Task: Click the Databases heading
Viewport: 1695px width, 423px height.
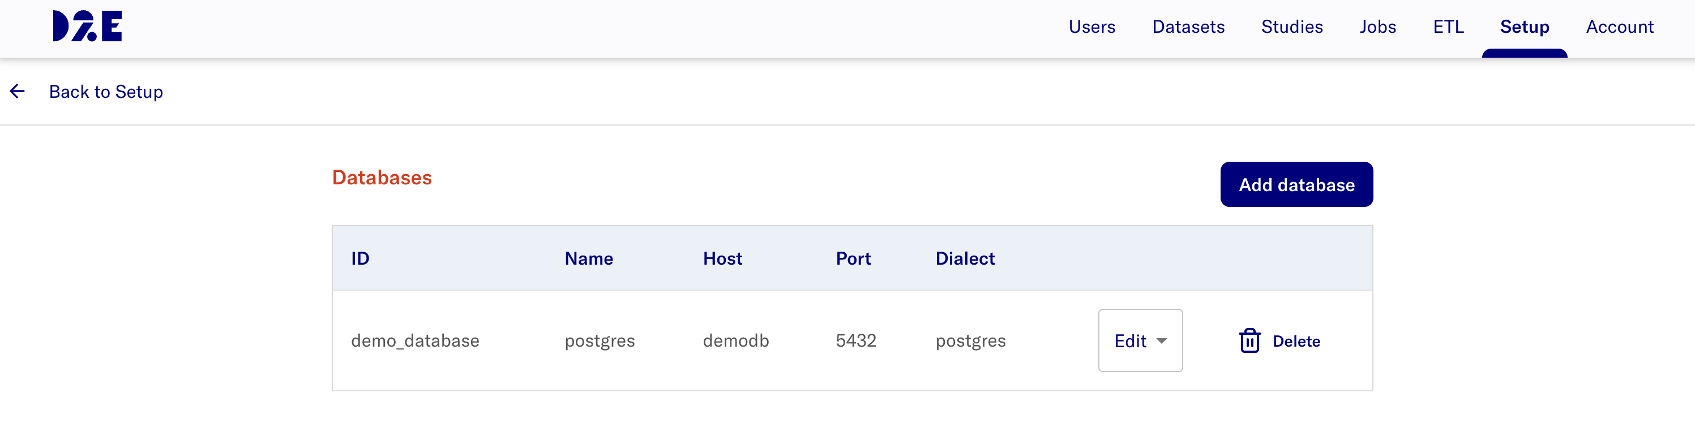Action: (382, 178)
